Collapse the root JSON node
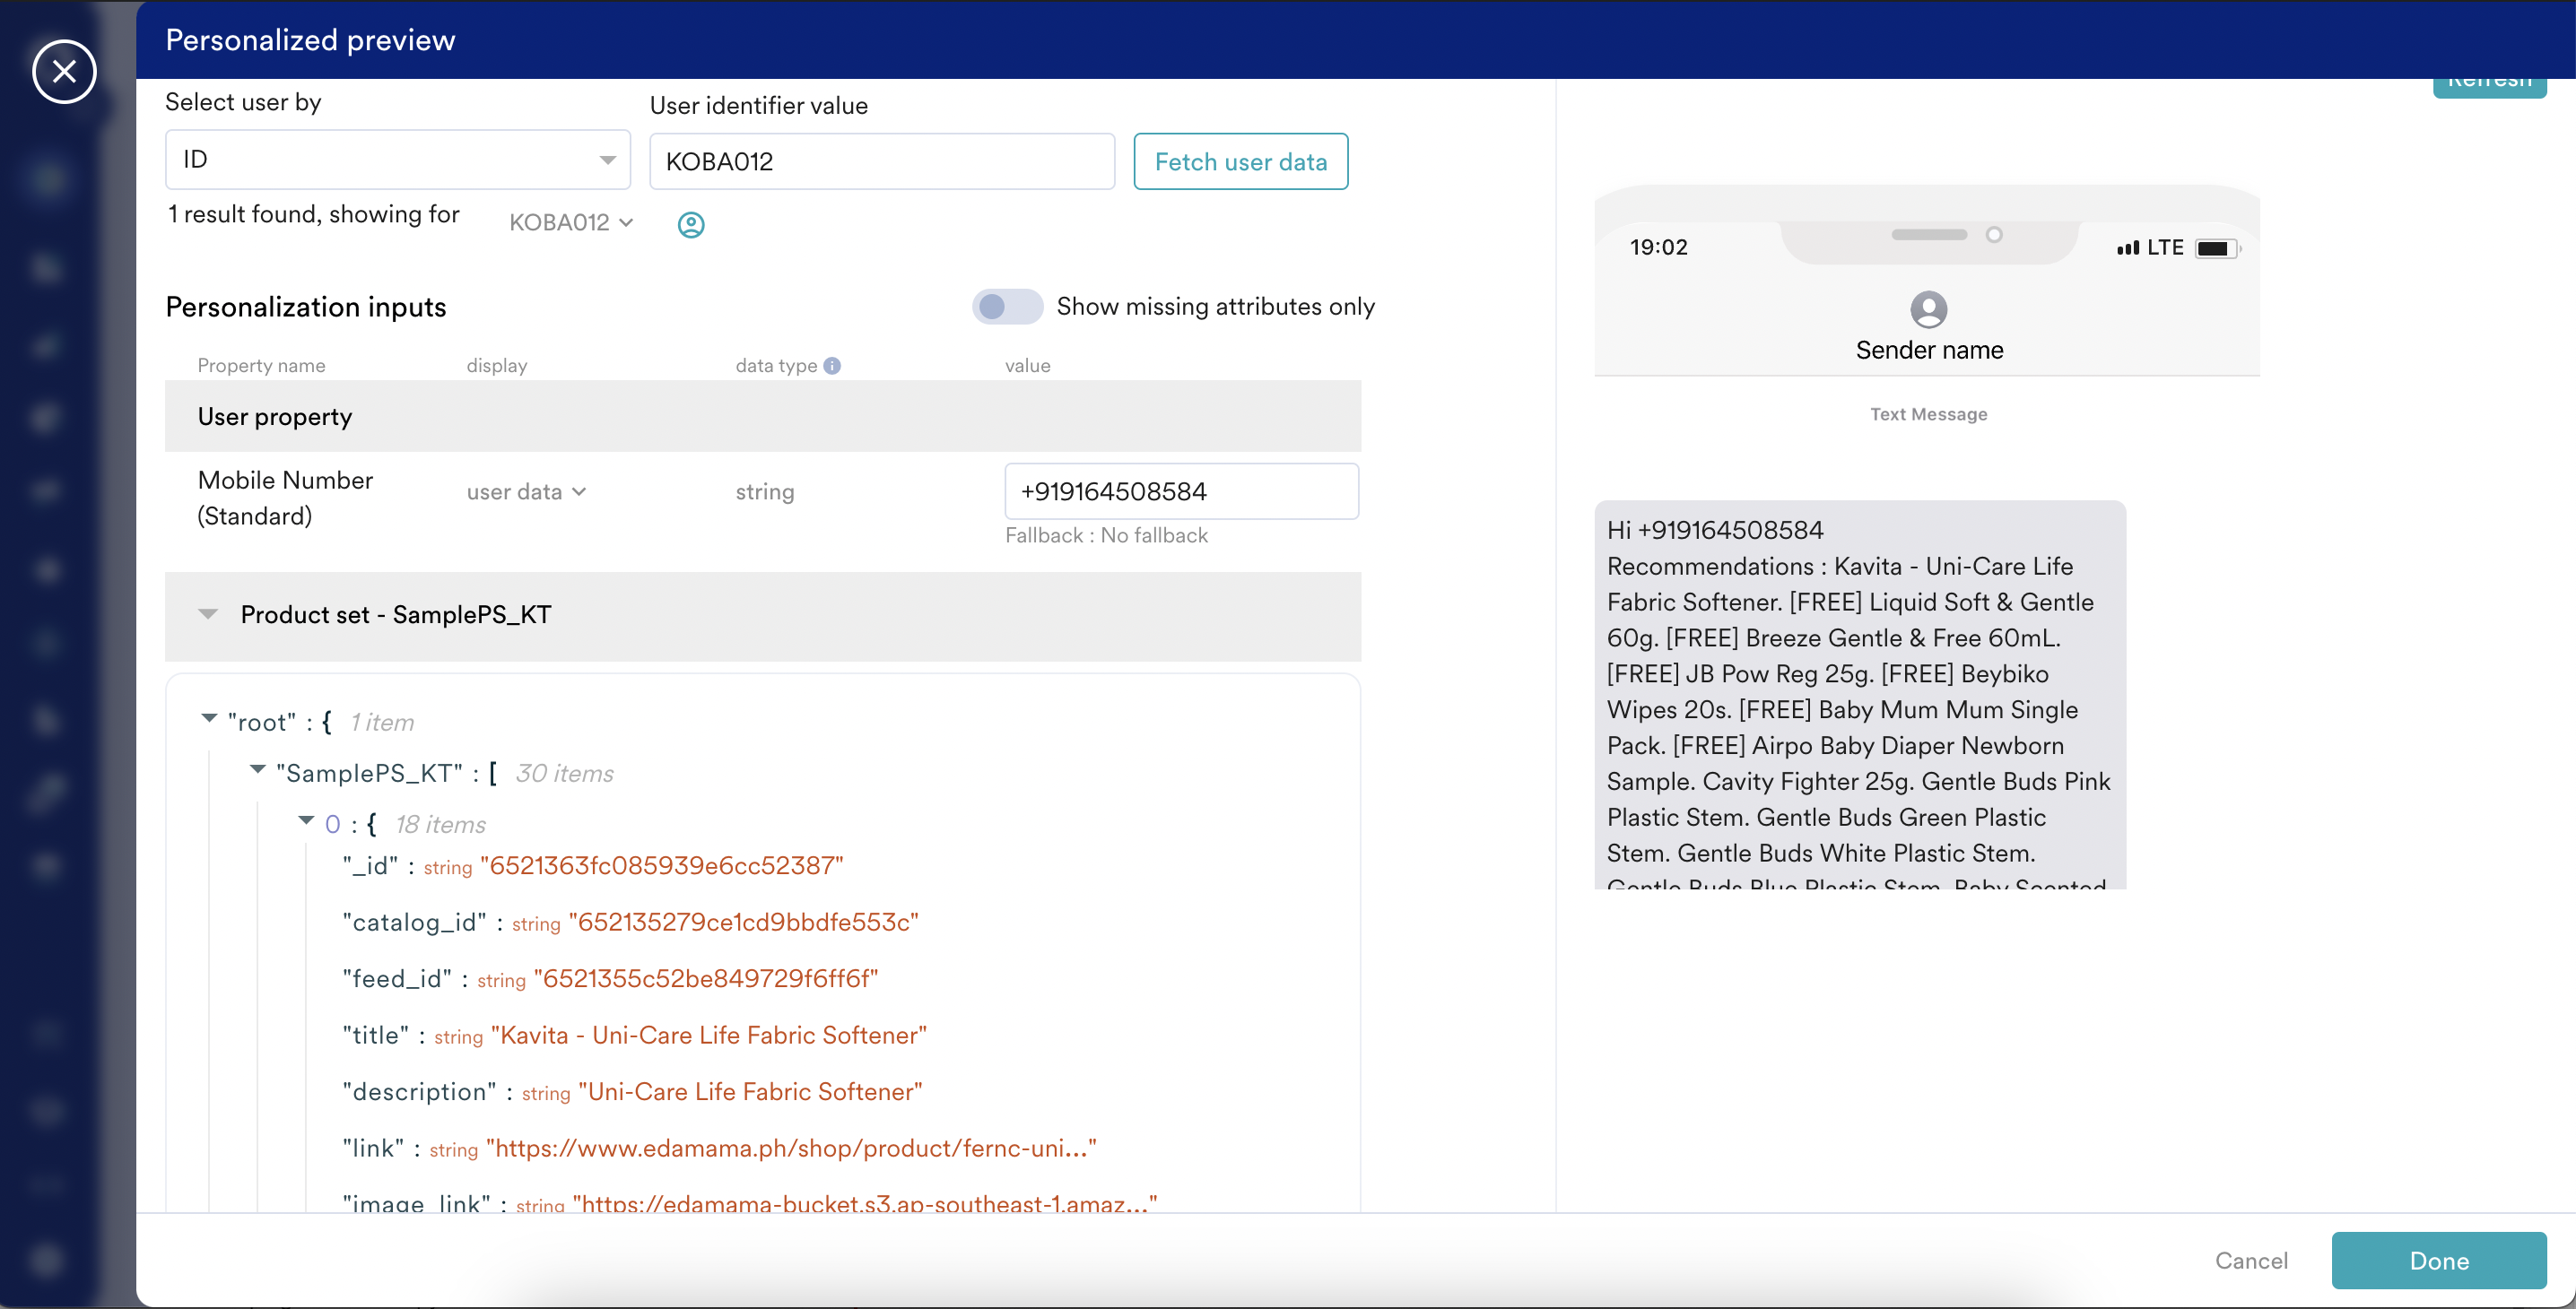 click(x=209, y=718)
